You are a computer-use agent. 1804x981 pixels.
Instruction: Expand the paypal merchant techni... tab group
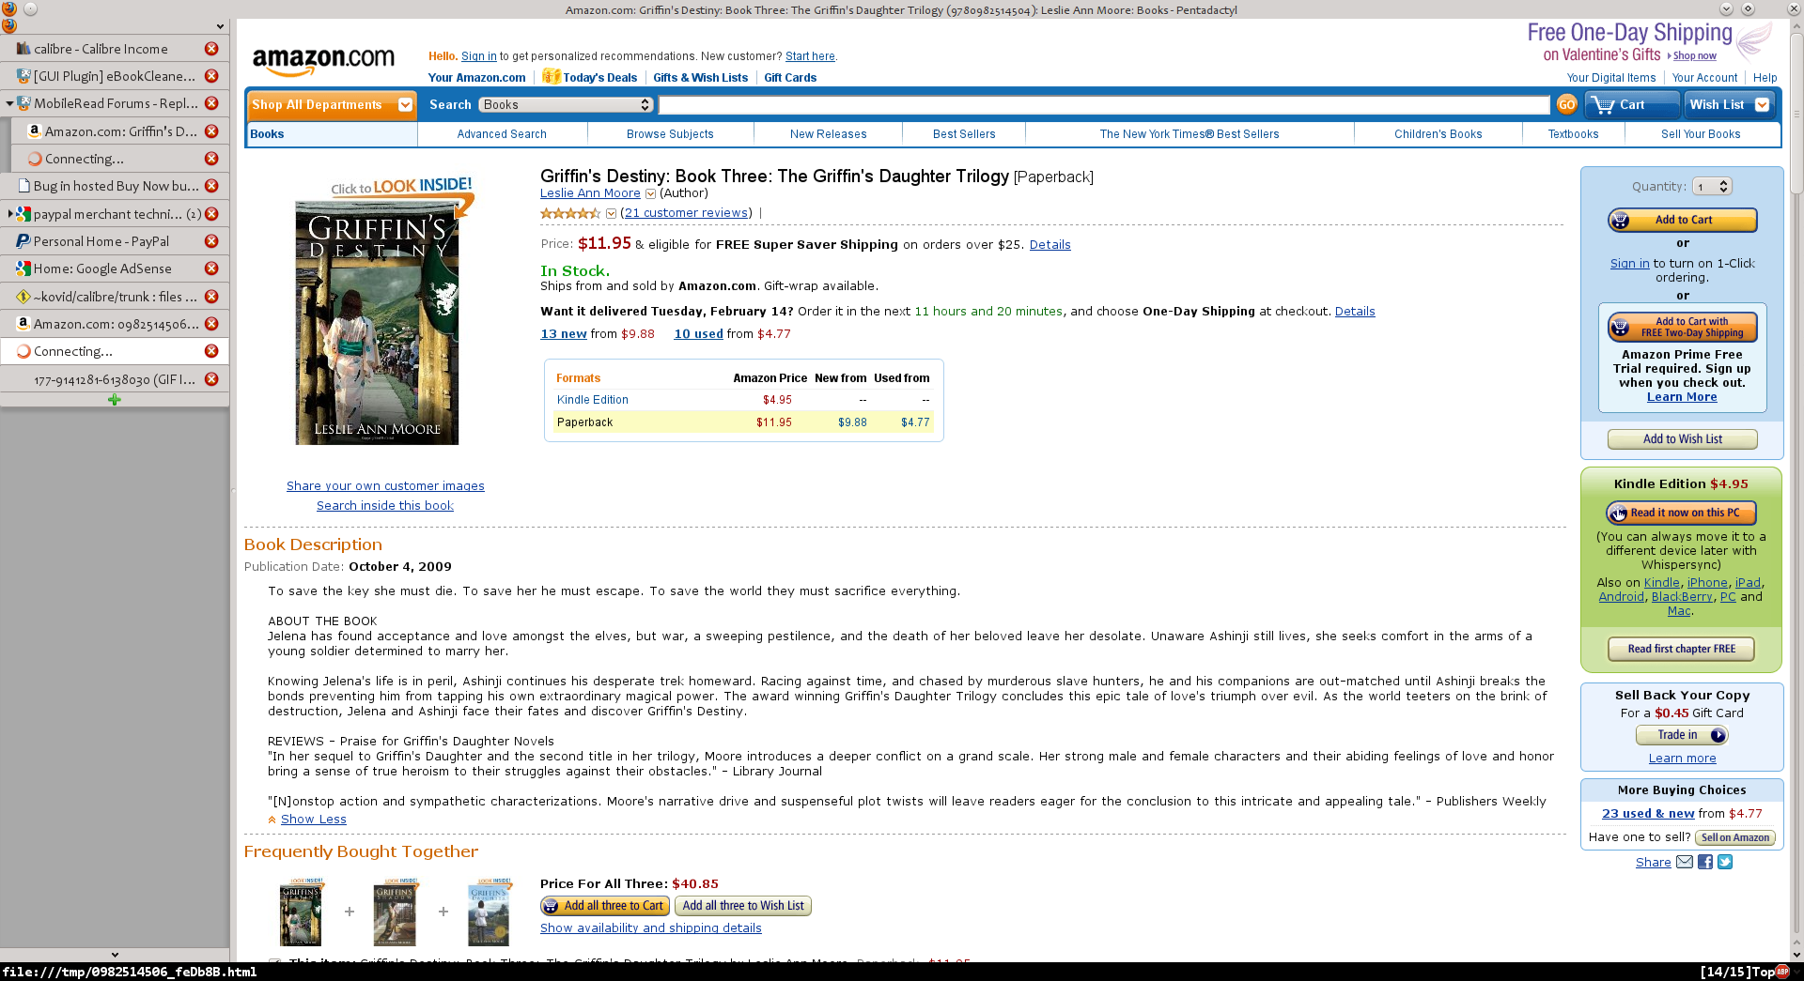(9, 214)
